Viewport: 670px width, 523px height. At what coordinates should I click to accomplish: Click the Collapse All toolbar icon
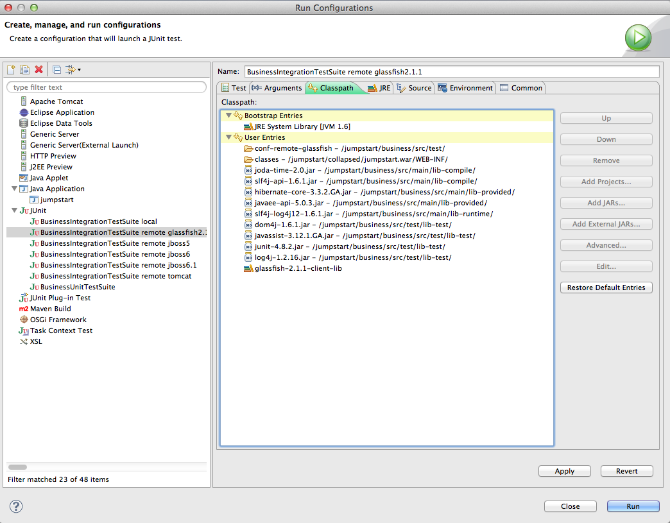(57, 70)
